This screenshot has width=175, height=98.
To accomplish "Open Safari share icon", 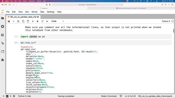I will pos(166,5).
